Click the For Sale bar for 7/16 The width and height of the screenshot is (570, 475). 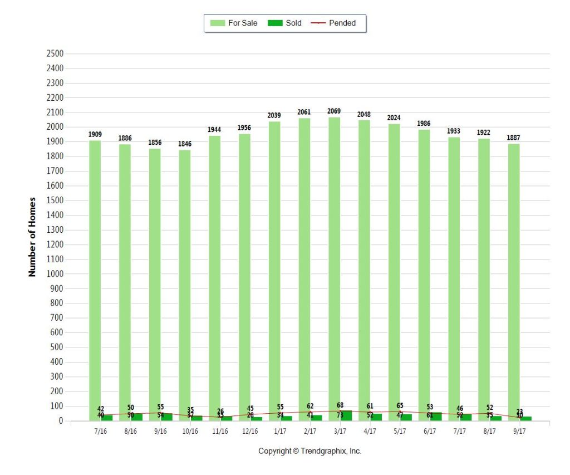click(x=95, y=281)
